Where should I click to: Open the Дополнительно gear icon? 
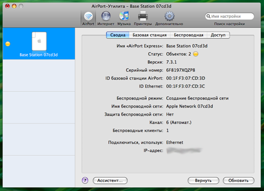click(x=169, y=18)
